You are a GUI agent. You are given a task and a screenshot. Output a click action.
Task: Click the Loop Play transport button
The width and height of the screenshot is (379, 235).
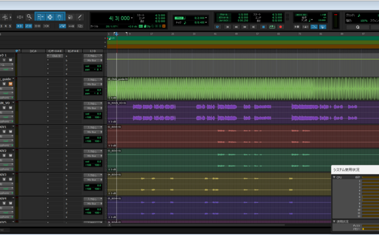[x=272, y=27]
